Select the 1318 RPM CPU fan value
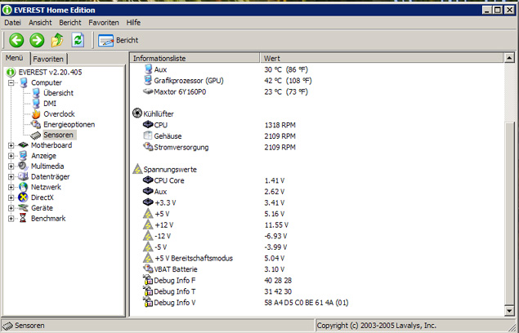This screenshot has width=519, height=333. [x=280, y=125]
